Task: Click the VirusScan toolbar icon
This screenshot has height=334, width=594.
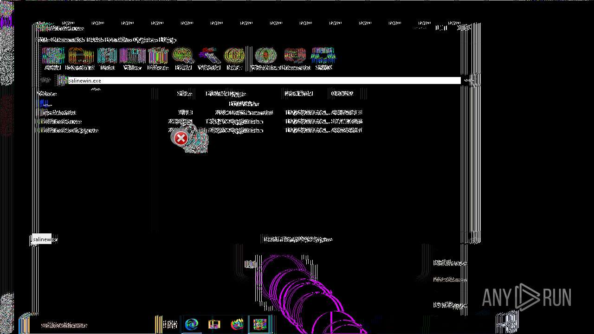Action: pyautogui.click(x=265, y=58)
